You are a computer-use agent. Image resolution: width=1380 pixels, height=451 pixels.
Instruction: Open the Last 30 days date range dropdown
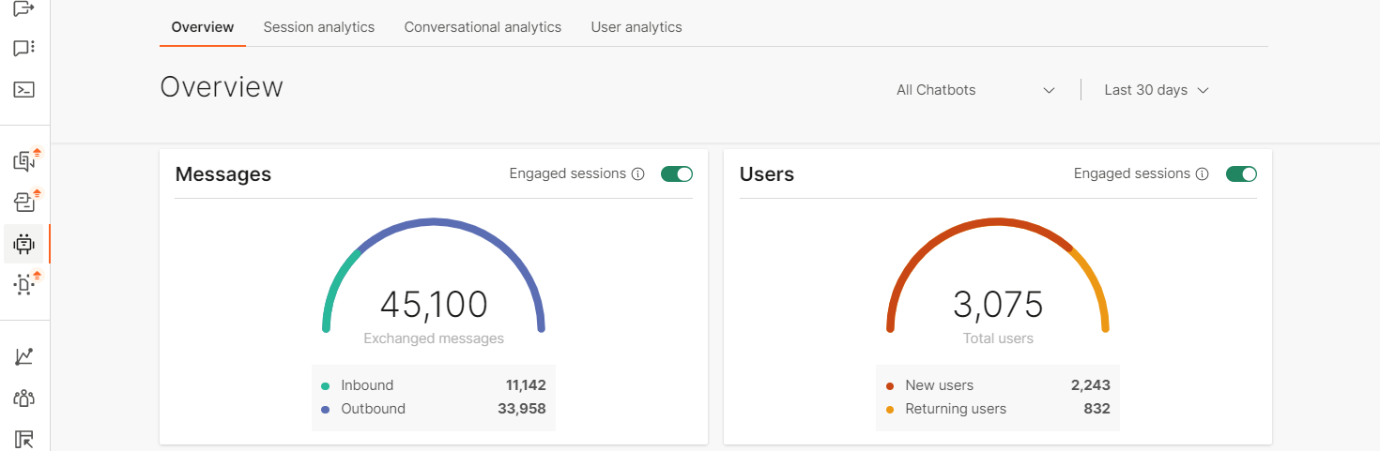[x=1156, y=90]
